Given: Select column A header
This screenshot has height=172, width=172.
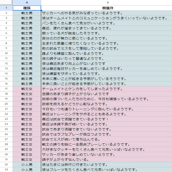Looking at the screenshot, I should click(x=27, y=3).
